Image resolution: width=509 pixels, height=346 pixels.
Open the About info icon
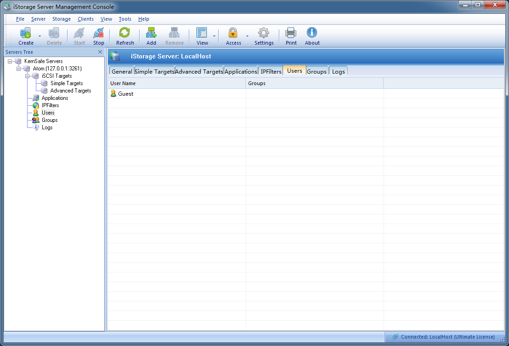[x=312, y=33]
